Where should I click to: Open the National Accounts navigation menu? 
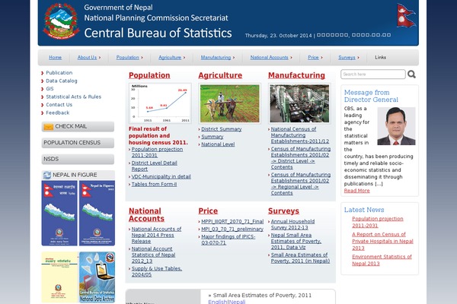[269, 57]
